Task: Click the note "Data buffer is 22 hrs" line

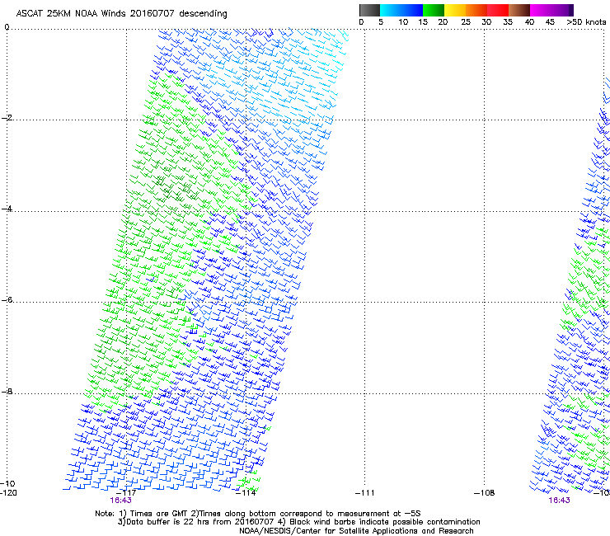Action: (298, 522)
